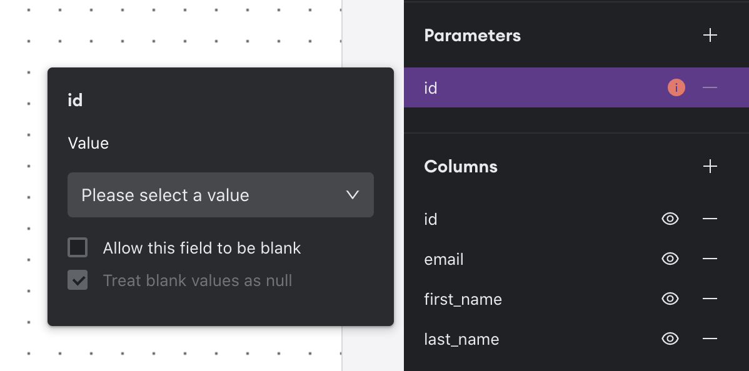Image resolution: width=749 pixels, height=371 pixels.
Task: Hide the id column using eye icon
Action: click(x=670, y=219)
